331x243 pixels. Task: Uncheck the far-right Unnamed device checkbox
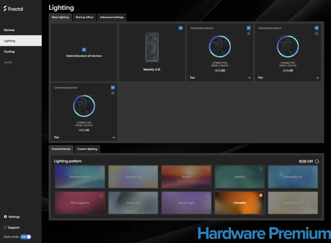coord(317,28)
